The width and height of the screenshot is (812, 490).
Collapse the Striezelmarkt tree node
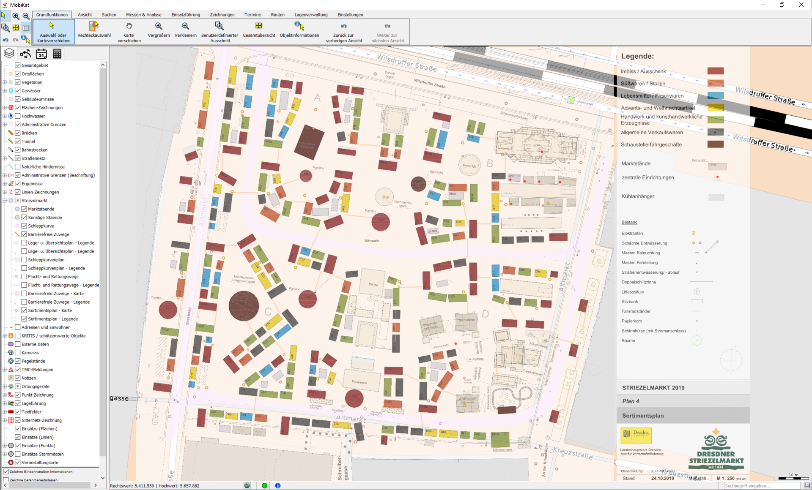point(5,201)
